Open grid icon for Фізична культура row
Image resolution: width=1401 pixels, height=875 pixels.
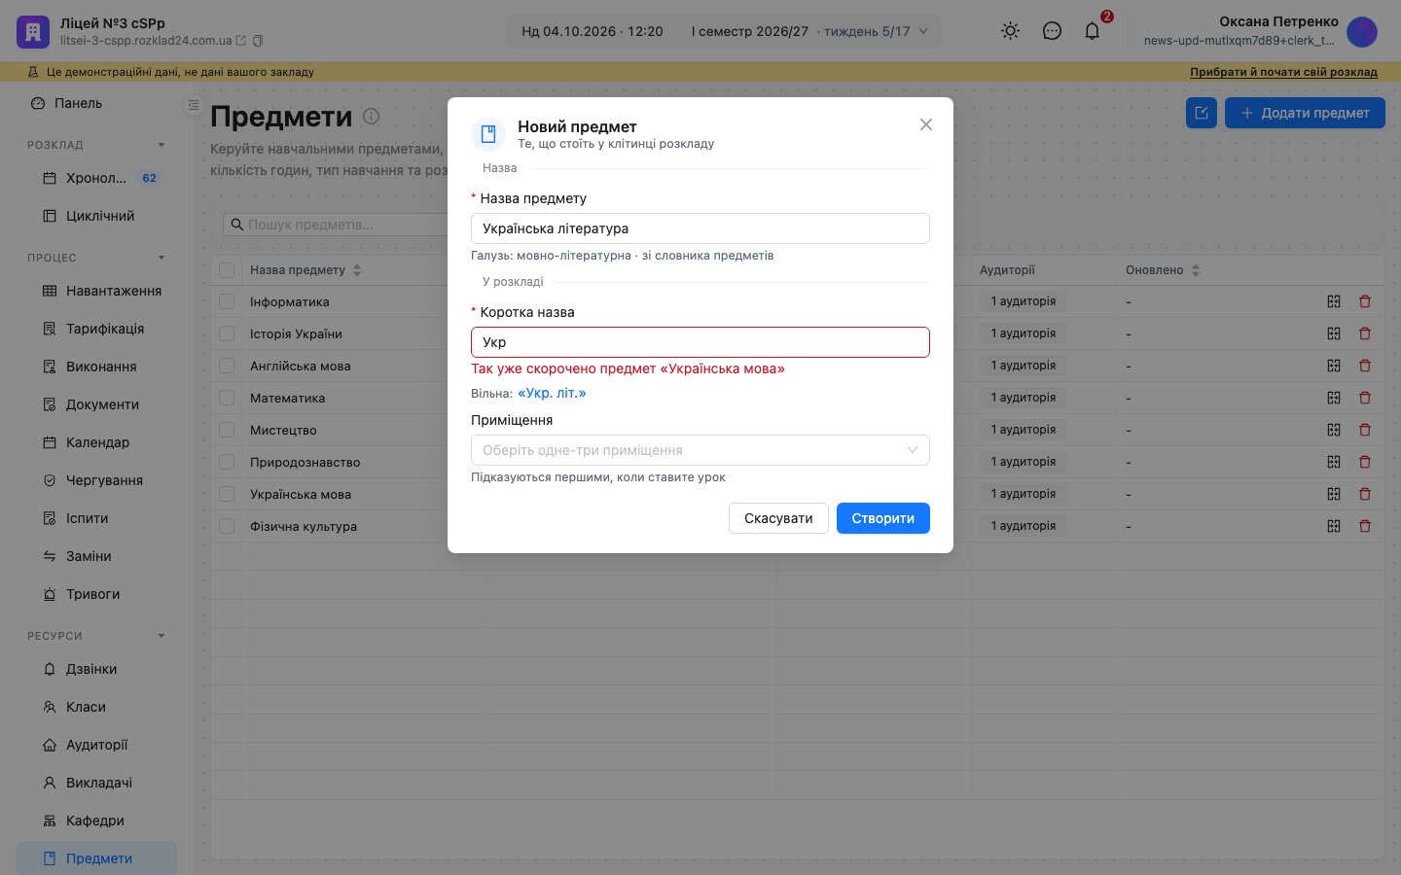[x=1334, y=526]
